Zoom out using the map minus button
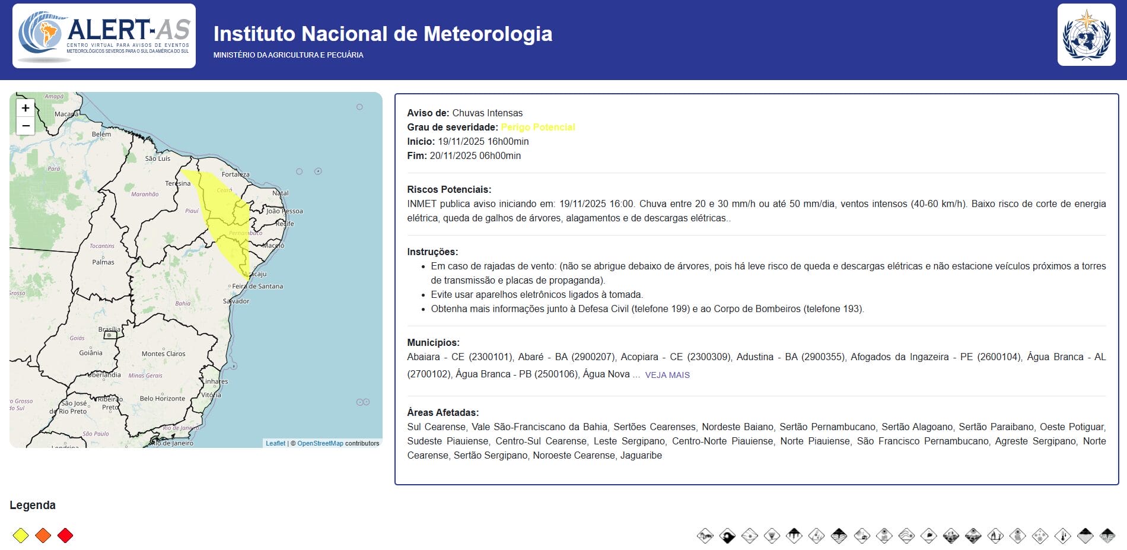The width and height of the screenshot is (1127, 550). [24, 126]
